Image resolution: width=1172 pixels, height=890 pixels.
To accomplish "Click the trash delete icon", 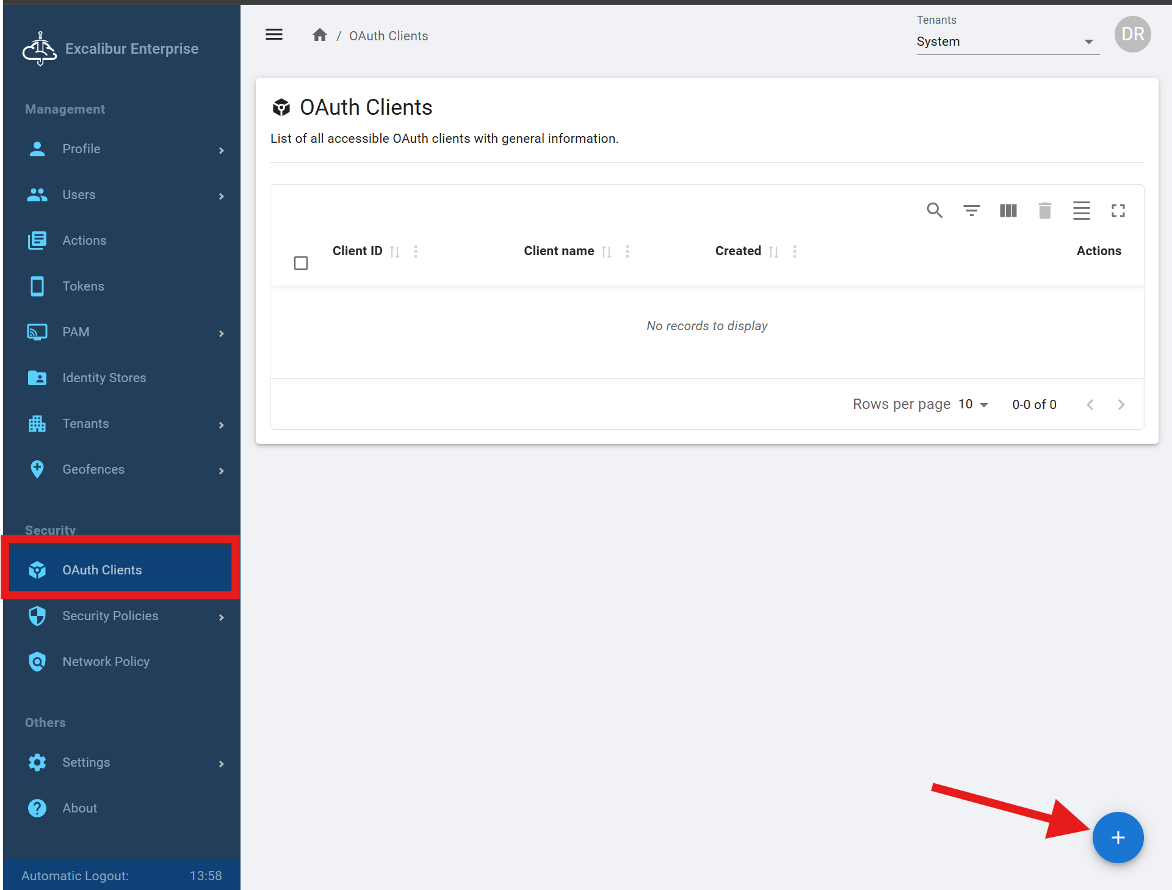I will (x=1044, y=211).
